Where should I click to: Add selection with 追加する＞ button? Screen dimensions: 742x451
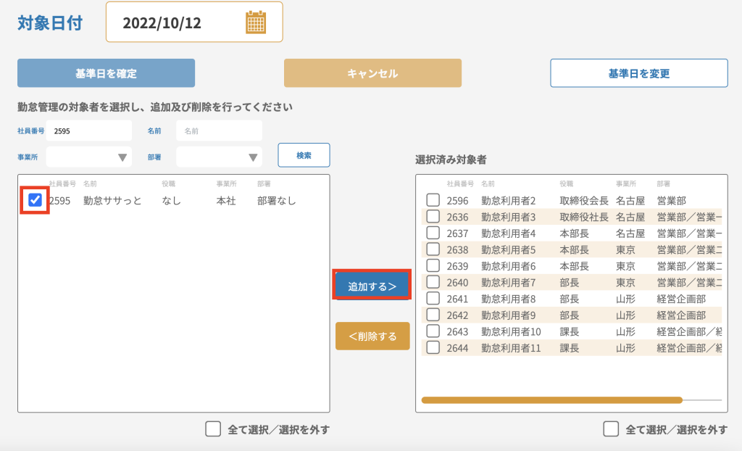tap(372, 286)
